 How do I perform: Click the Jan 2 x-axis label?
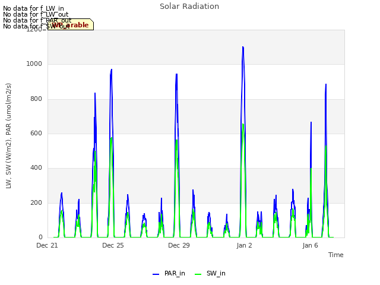244,245
